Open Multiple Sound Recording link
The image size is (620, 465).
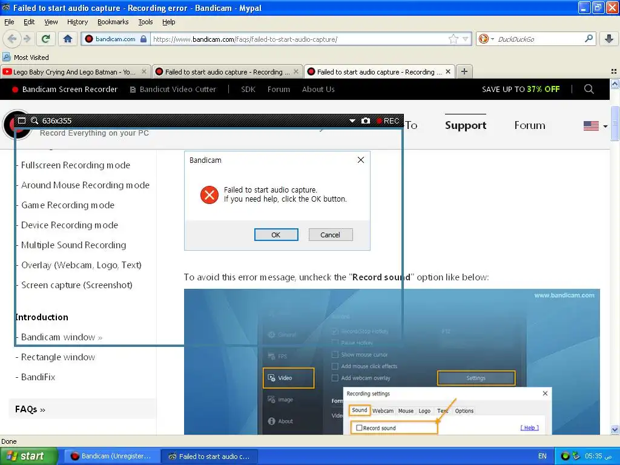[x=73, y=245]
